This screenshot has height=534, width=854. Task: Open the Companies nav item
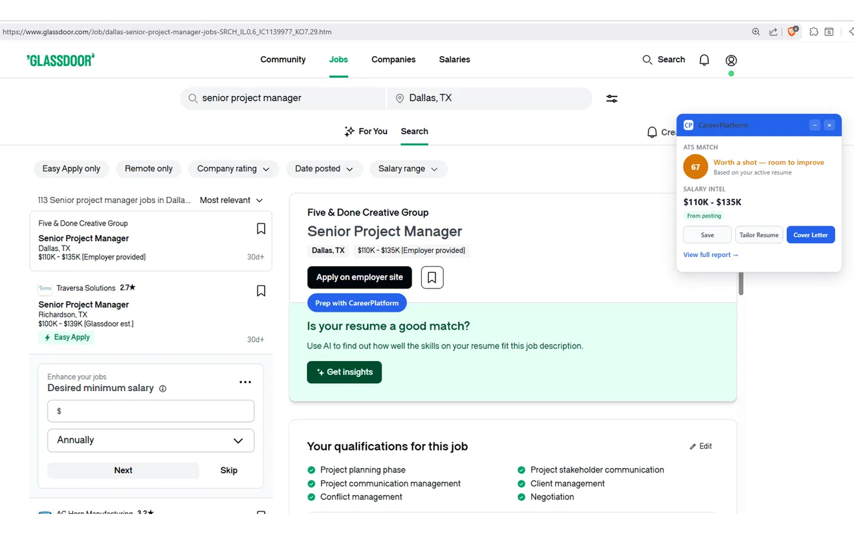(x=394, y=59)
